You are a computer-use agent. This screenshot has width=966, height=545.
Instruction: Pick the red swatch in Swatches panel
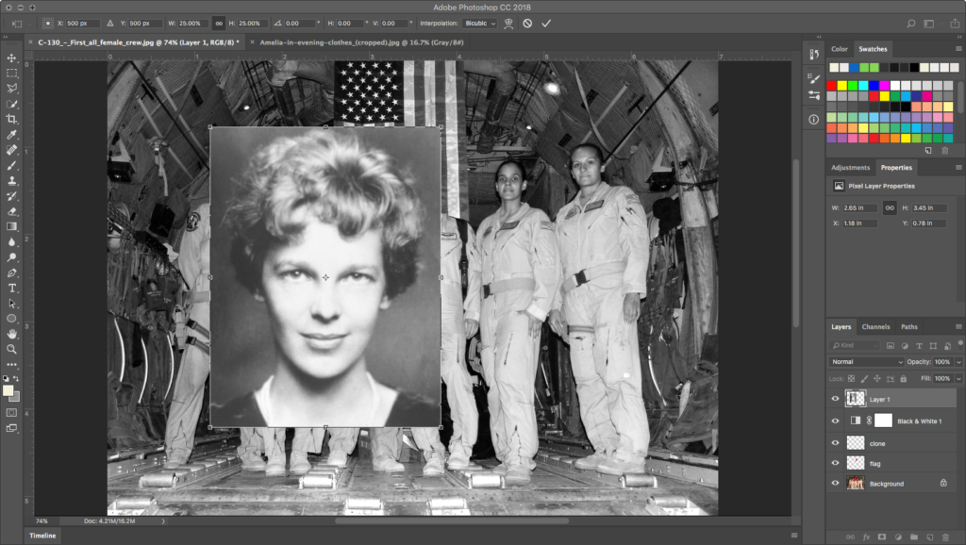(x=832, y=86)
